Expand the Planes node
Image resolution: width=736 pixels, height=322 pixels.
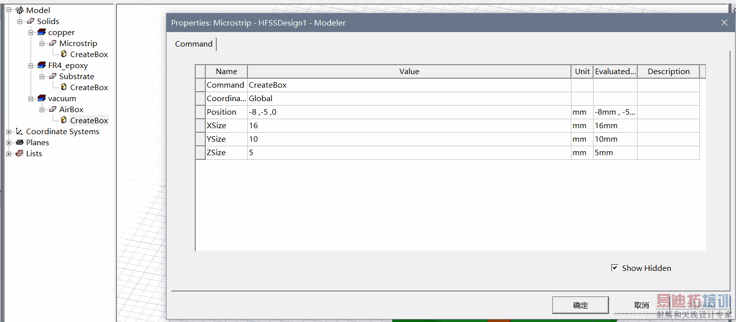click(9, 142)
